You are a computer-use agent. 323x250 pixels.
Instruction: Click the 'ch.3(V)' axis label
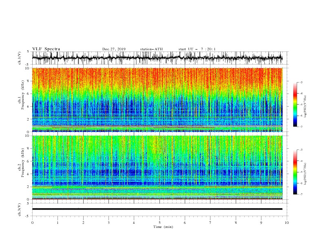point(20,210)
